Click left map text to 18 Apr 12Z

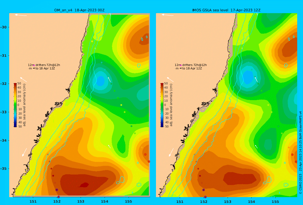(45, 68)
